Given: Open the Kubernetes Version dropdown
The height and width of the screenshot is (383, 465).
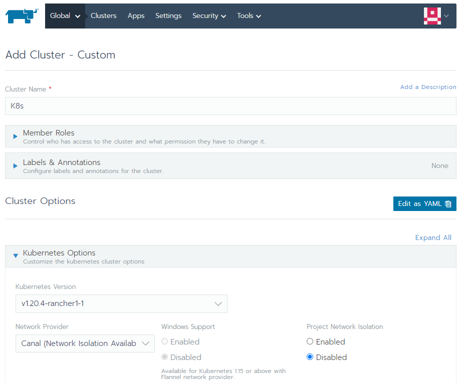Looking at the screenshot, I should tap(121, 303).
